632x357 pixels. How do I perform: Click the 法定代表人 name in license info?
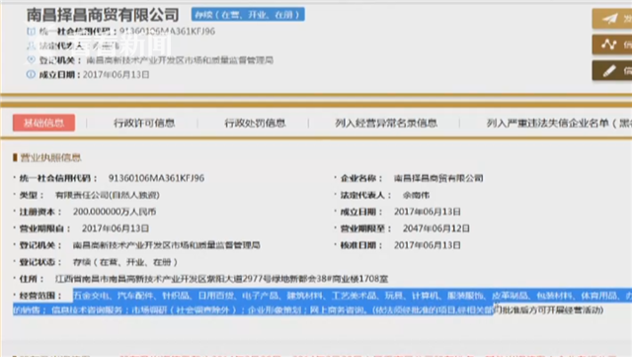click(416, 195)
